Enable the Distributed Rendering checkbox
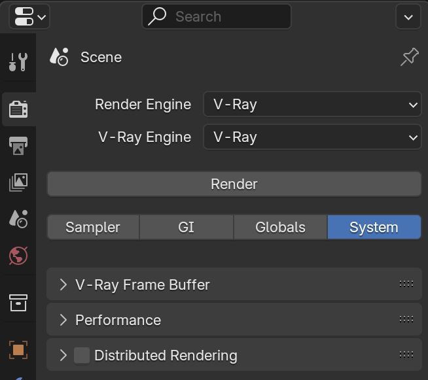This screenshot has height=380, width=428. tap(82, 355)
